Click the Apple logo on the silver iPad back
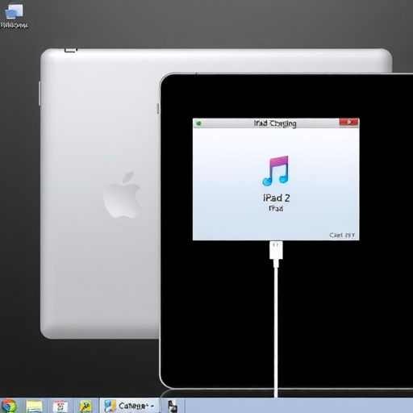 [123, 195]
